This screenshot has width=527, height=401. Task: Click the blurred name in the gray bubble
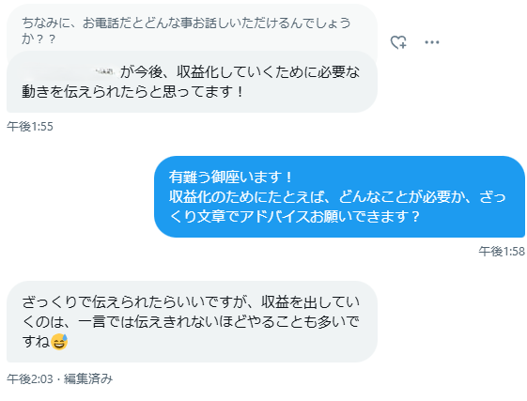pos(70,71)
